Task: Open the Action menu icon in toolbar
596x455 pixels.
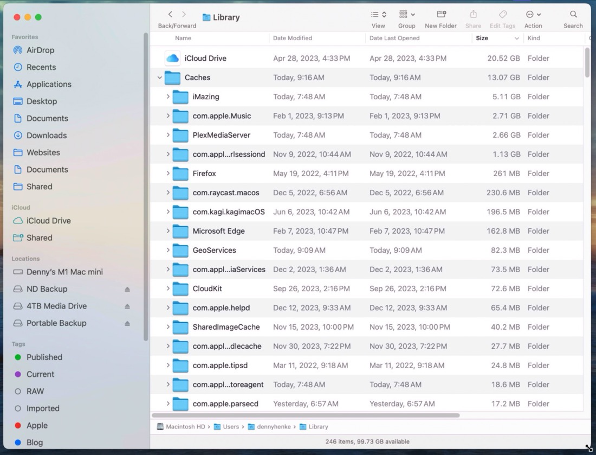Action: pos(531,15)
